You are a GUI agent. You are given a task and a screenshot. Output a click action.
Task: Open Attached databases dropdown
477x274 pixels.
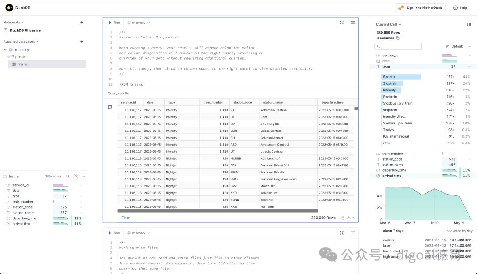pos(21,41)
